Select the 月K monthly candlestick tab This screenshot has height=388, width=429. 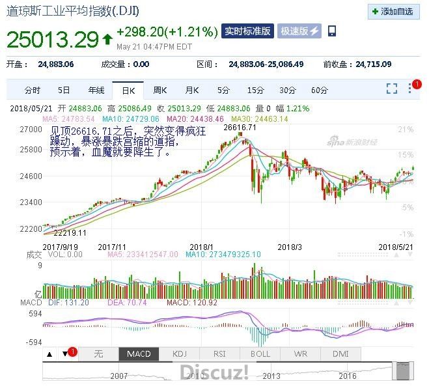point(192,90)
